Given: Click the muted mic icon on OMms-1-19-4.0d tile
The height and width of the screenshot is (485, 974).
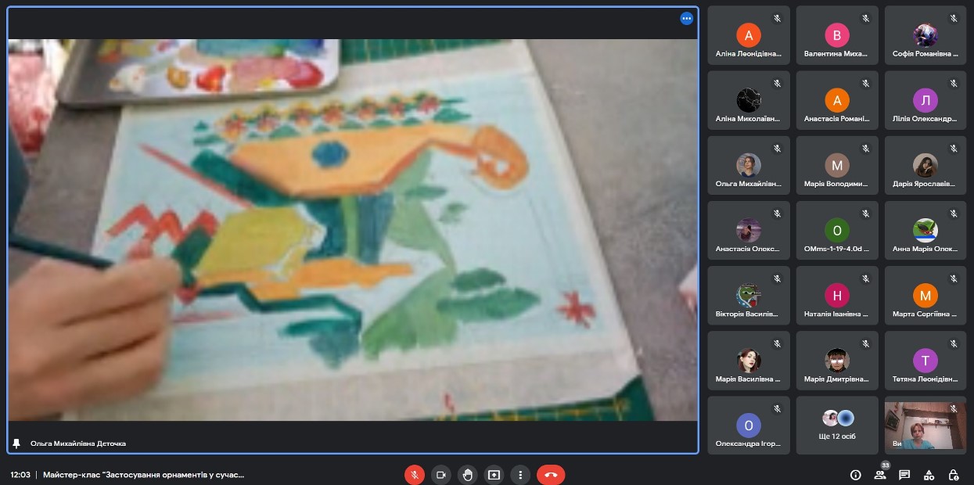Looking at the screenshot, I should pos(866,212).
